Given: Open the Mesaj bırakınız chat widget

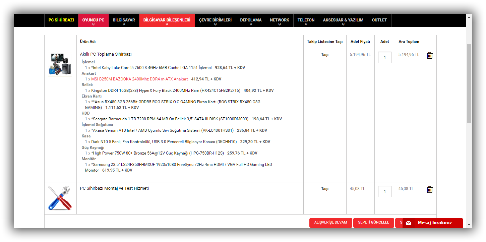Looking at the screenshot, I should (x=433, y=223).
